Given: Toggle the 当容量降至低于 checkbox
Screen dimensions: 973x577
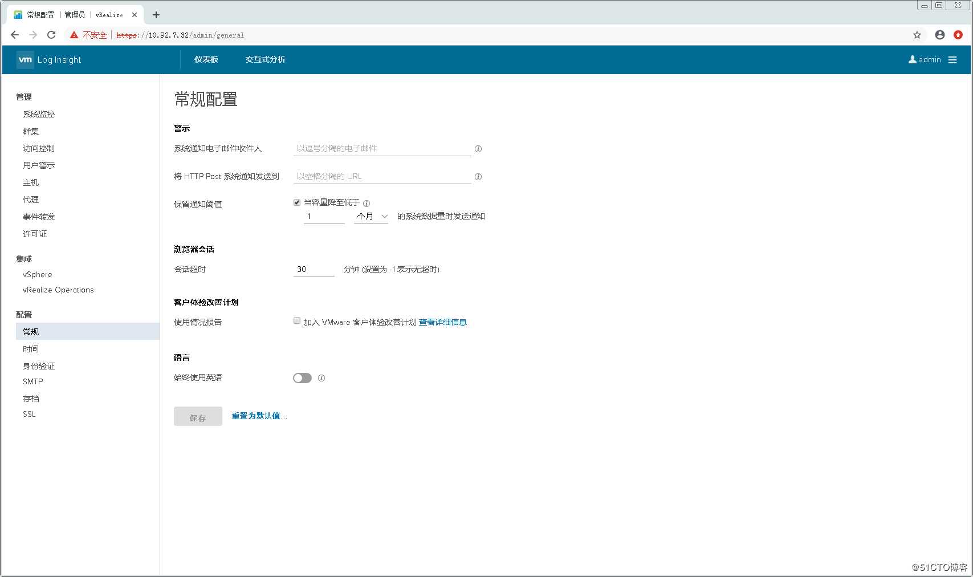Looking at the screenshot, I should 297,202.
